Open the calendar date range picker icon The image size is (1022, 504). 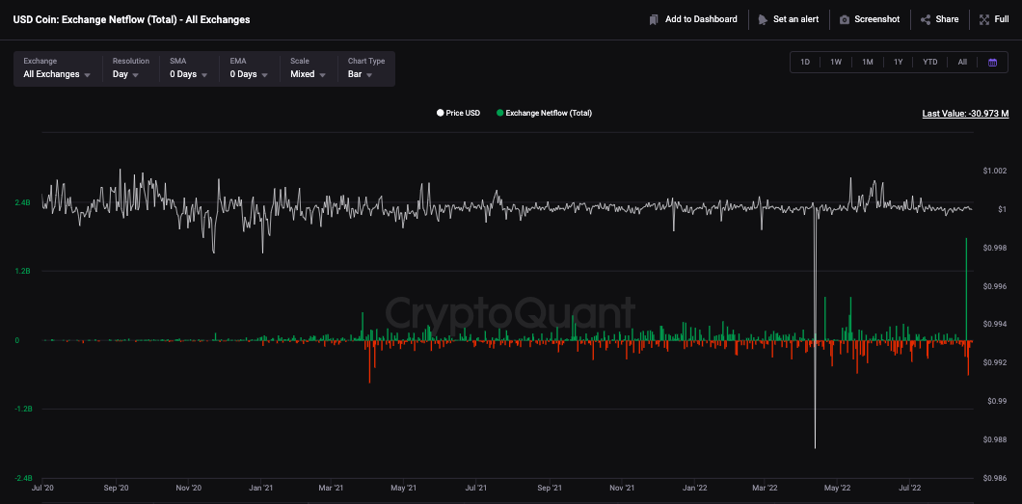click(x=993, y=62)
